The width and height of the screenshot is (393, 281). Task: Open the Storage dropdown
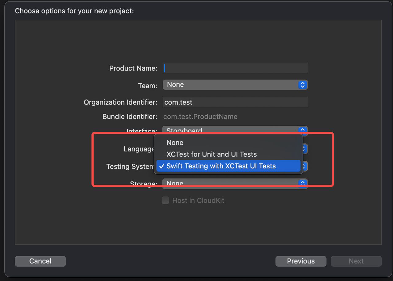point(230,183)
